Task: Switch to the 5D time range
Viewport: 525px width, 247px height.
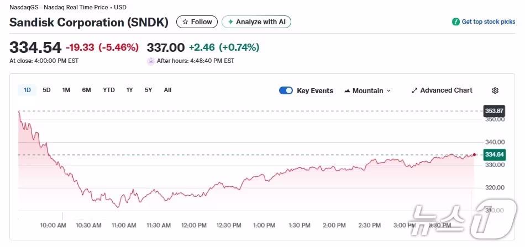Action: pos(46,90)
